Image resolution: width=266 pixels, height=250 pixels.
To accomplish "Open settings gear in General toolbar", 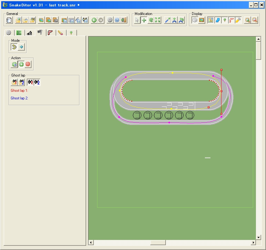I will (110, 20).
